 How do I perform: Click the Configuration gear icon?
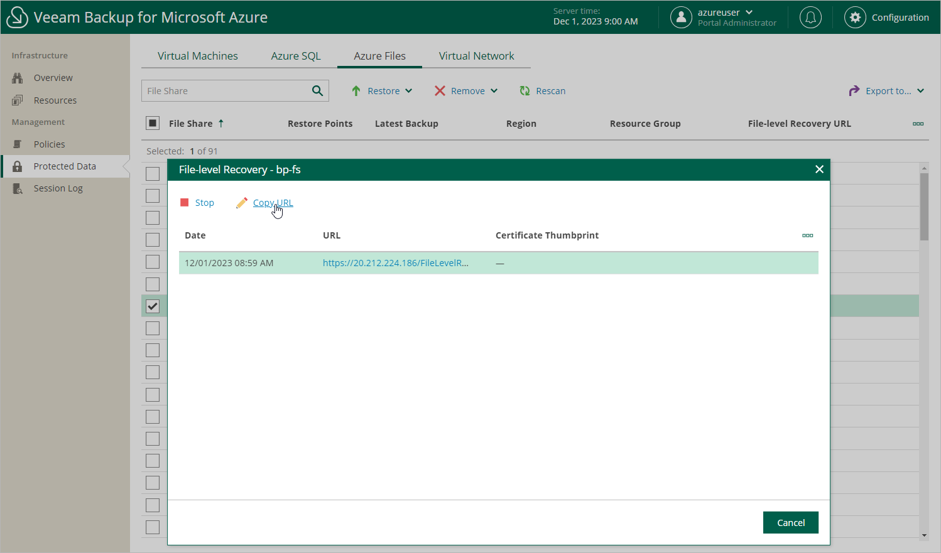[x=855, y=18]
